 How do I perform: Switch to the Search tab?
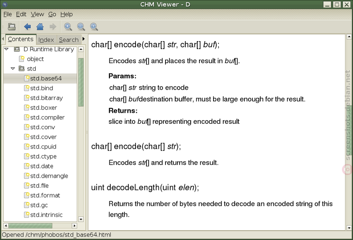click(x=69, y=40)
